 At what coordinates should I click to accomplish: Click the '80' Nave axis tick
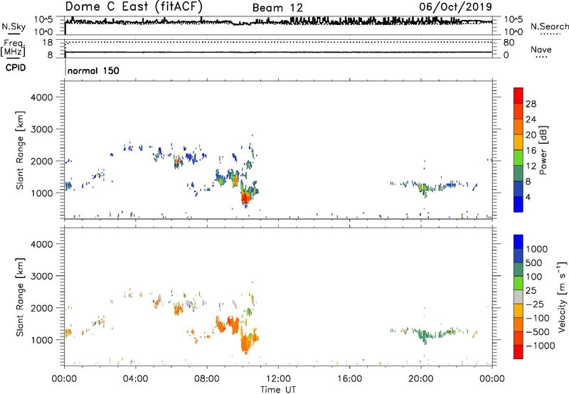[509, 43]
